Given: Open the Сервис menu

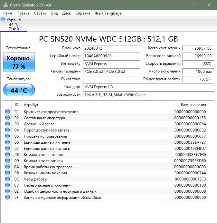Looking at the screenshot, I should coord(40,13).
